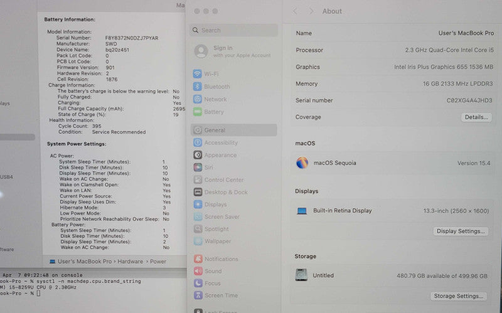This screenshot has width=502, height=313.
Task: Click 2.3 GHz Quad-Core Intel Core i5 text
Action: click(x=449, y=50)
